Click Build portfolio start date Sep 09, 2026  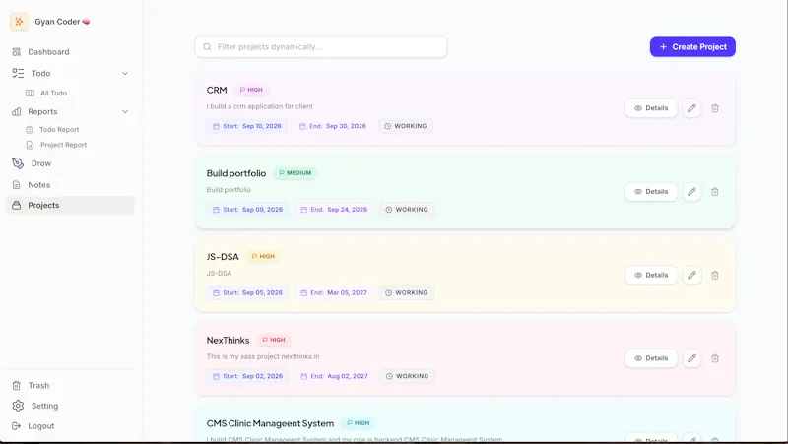coord(248,210)
